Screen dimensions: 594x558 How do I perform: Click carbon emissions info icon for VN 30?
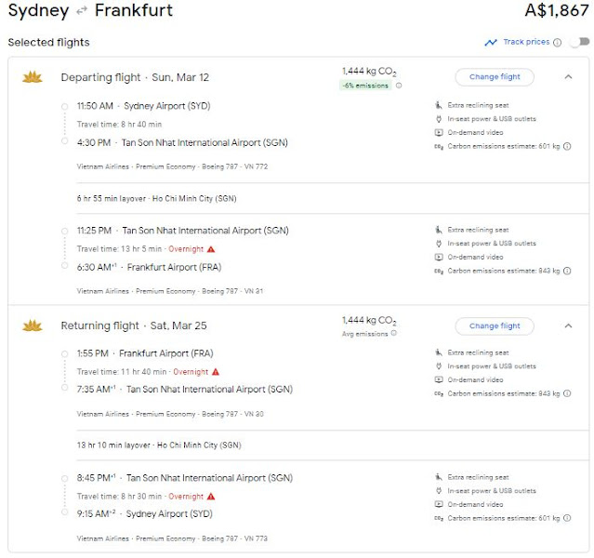[x=567, y=393]
